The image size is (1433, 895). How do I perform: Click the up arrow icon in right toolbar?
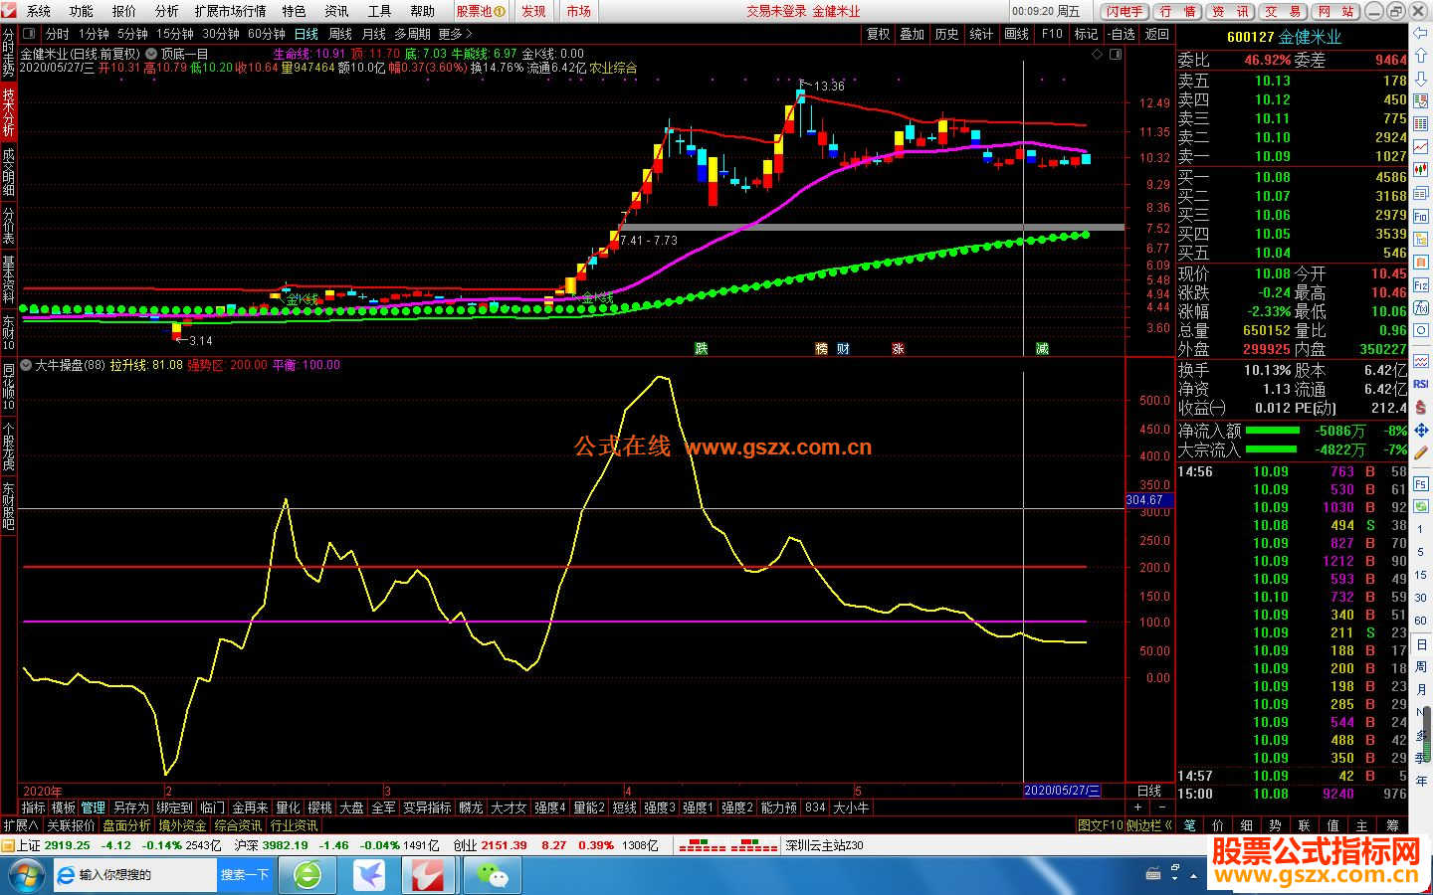click(1421, 57)
